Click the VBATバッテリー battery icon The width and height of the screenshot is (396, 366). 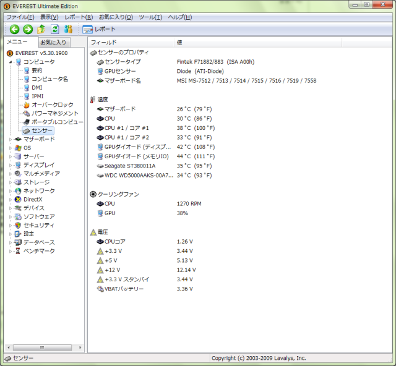pos(100,289)
